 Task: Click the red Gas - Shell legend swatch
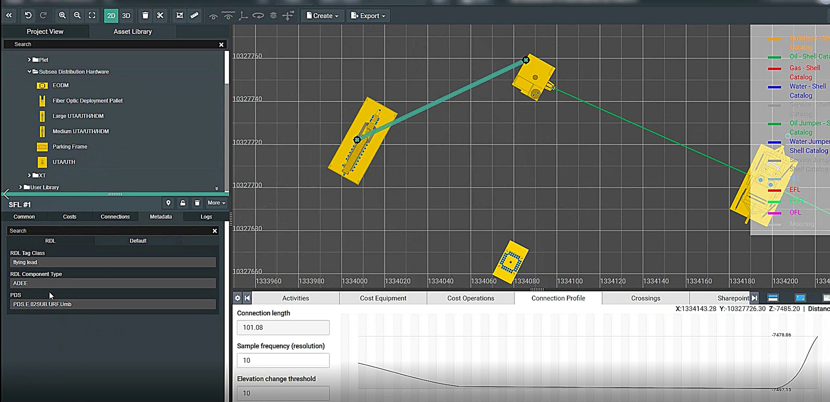(774, 68)
